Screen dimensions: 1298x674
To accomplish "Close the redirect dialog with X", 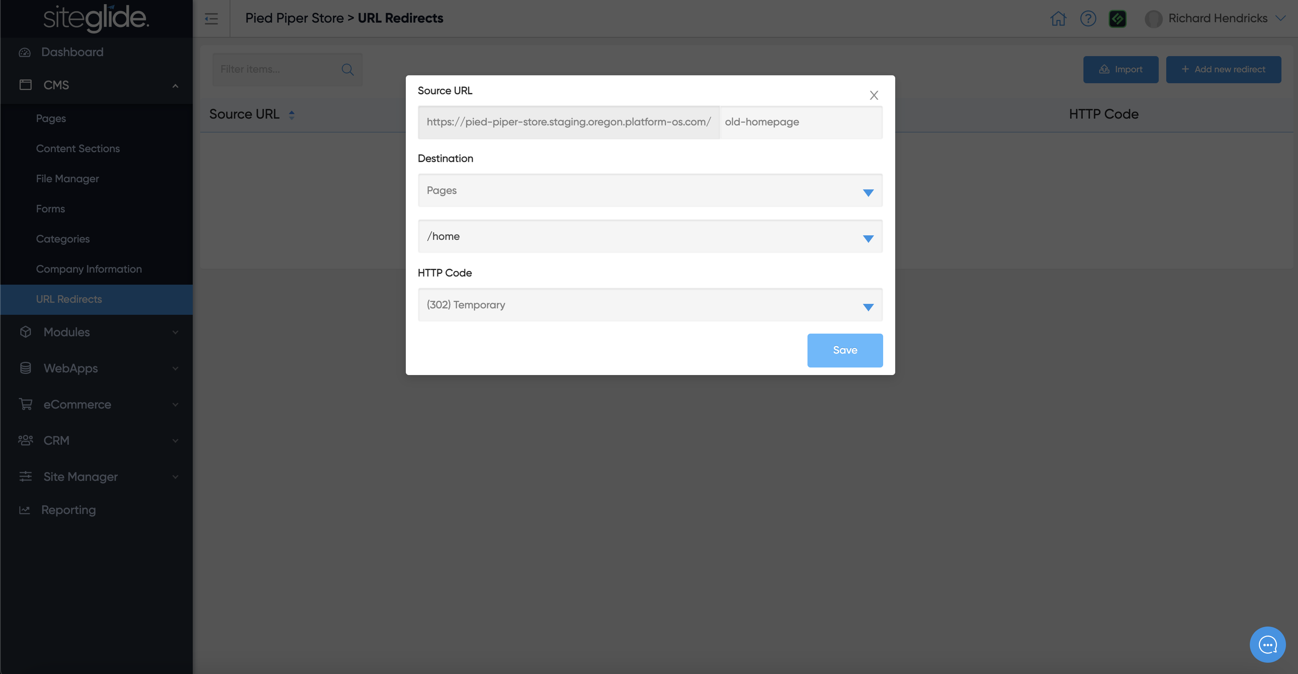I will point(874,95).
